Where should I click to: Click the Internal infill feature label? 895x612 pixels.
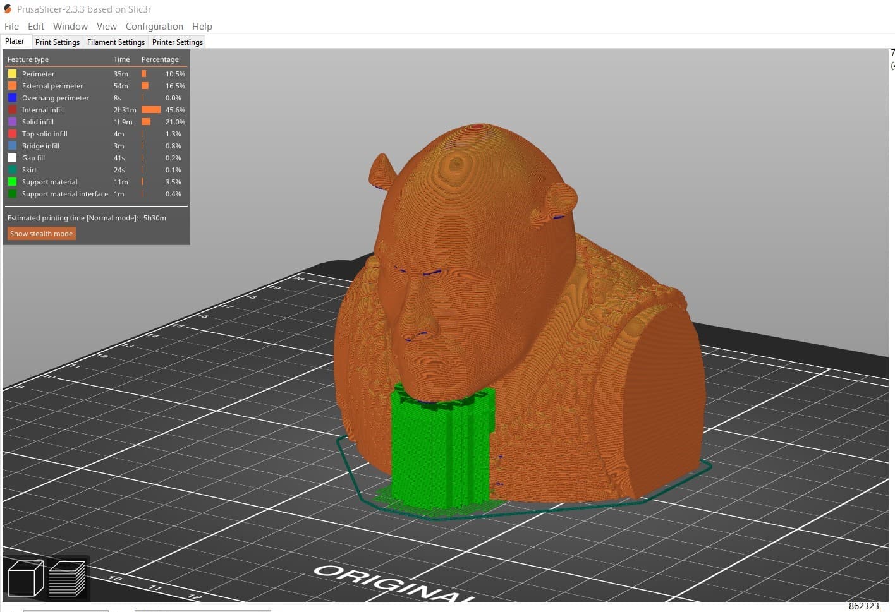point(43,110)
